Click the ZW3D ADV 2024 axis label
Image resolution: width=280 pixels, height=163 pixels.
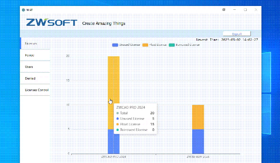click(x=198, y=157)
